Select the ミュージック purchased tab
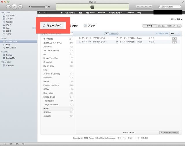185x146 pixels. [x=52, y=25]
